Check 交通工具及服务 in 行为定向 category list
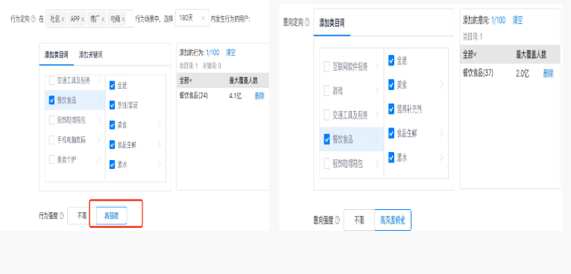 point(51,80)
